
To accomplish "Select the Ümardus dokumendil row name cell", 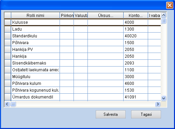I will (35, 97).
